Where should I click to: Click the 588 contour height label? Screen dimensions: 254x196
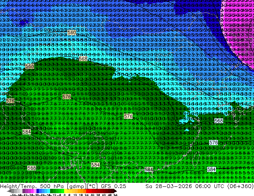click(x=32, y=168)
